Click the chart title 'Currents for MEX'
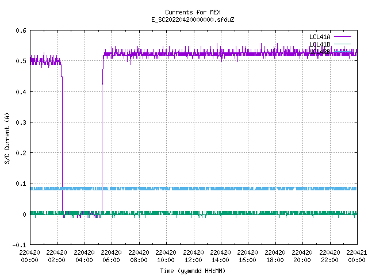 pos(193,12)
